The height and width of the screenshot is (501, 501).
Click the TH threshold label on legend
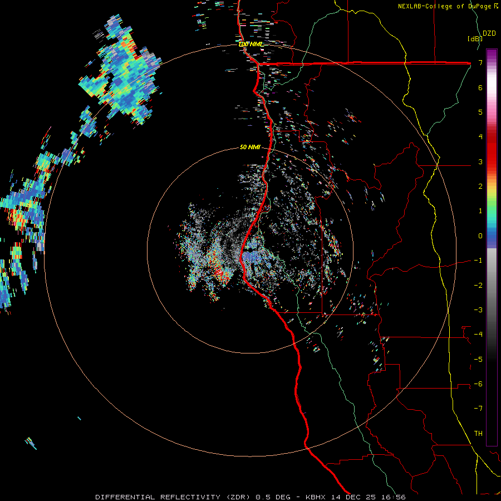click(478, 433)
